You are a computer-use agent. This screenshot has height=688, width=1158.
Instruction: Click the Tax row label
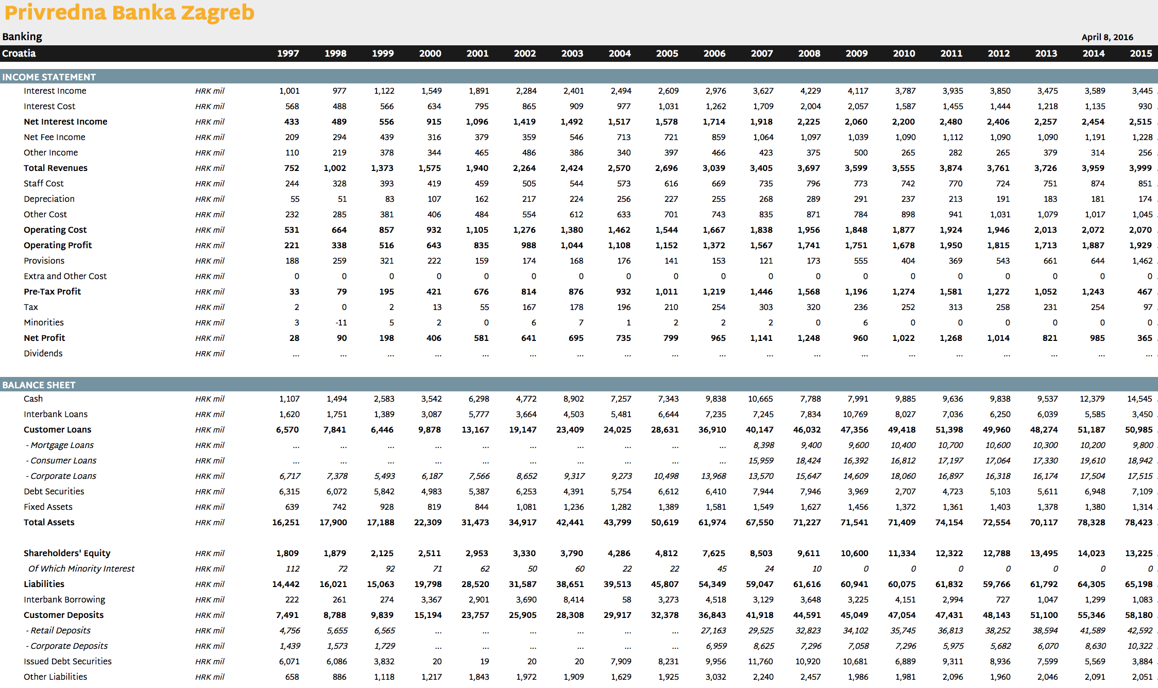coord(31,307)
